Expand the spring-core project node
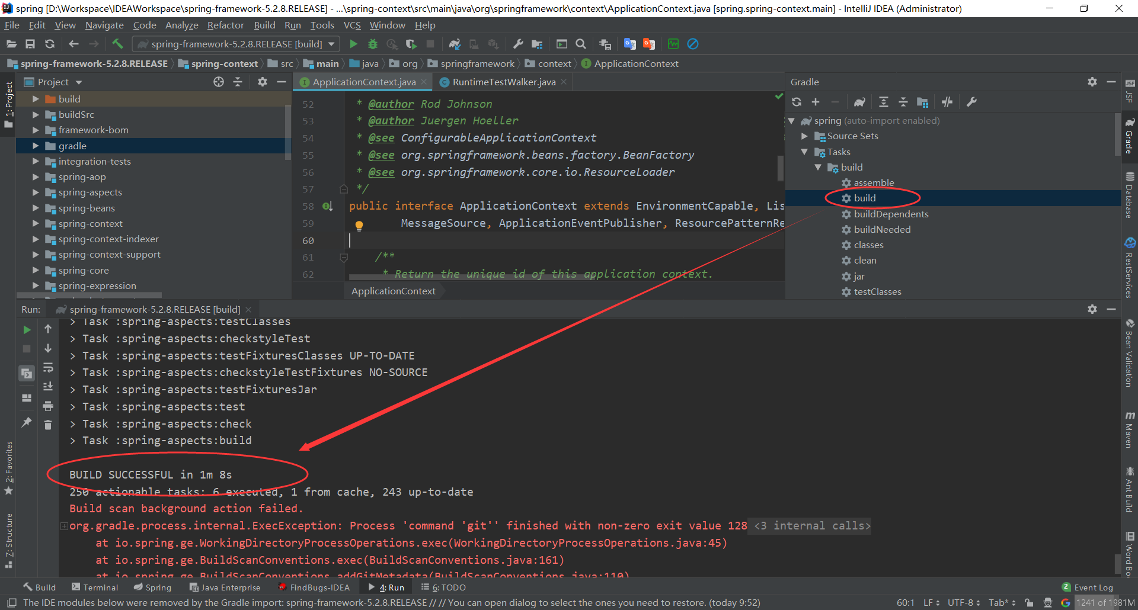This screenshot has width=1138, height=610. pyautogui.click(x=36, y=270)
